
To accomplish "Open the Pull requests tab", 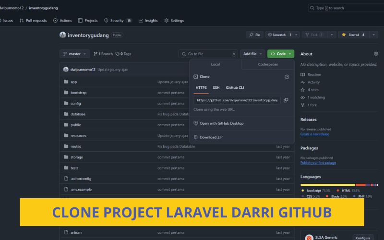I will pyautogui.click(x=33, y=21).
